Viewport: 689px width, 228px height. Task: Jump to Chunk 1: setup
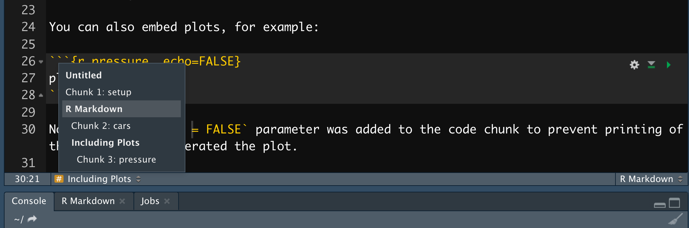(98, 92)
